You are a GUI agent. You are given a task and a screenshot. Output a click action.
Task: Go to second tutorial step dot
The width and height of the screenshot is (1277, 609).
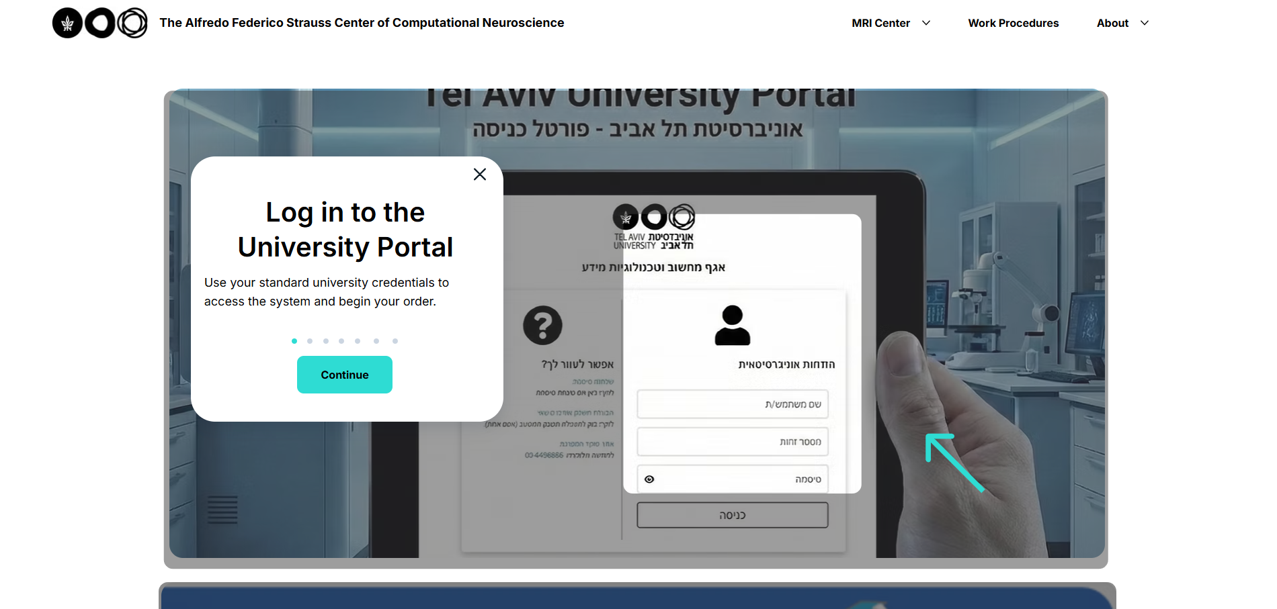tap(310, 341)
